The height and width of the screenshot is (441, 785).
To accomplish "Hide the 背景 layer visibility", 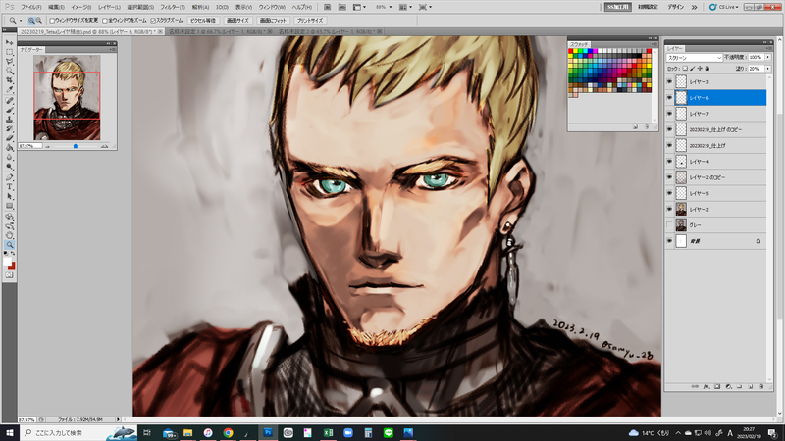I will (669, 241).
